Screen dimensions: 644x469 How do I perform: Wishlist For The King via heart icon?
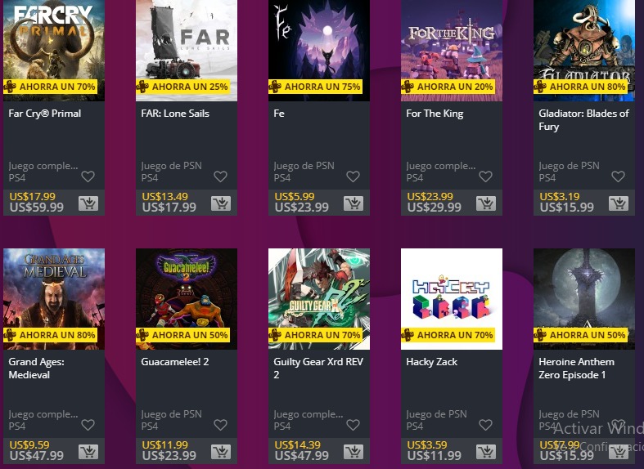(x=486, y=176)
